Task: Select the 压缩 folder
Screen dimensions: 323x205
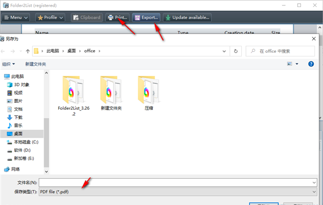Action: click(x=149, y=94)
